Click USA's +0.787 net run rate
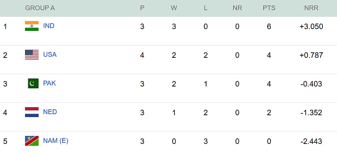The width and height of the screenshot is (337, 157). 312,55
